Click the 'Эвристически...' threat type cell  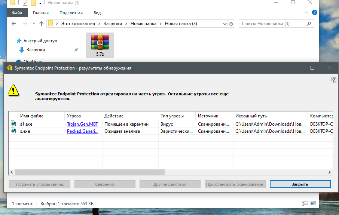pos(176,131)
